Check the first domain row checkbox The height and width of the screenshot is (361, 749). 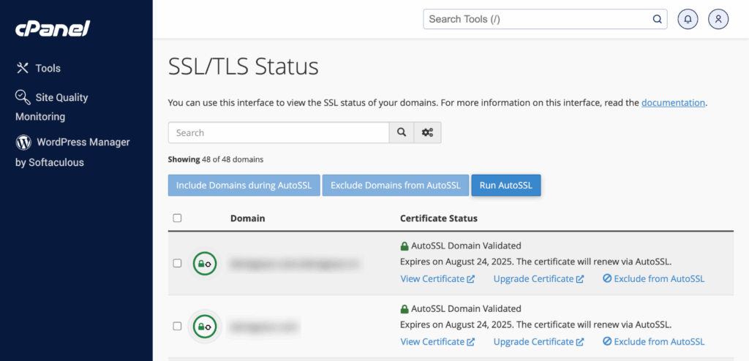click(177, 263)
